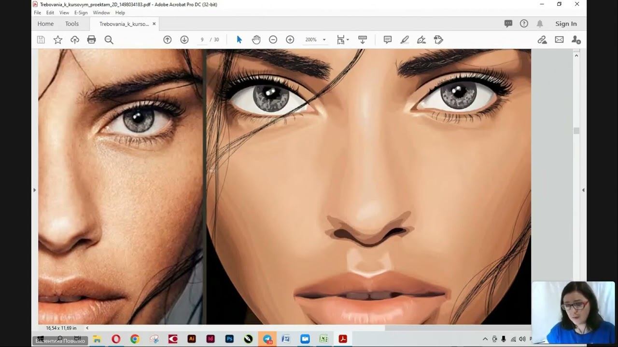
Task: Open Adobe InDesign from taskbar
Action: point(211,339)
